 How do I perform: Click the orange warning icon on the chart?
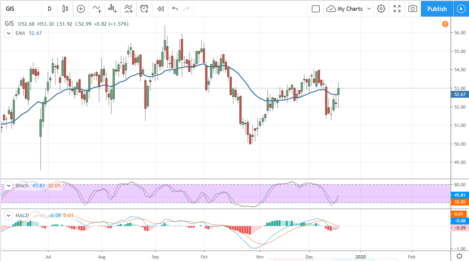445,24
